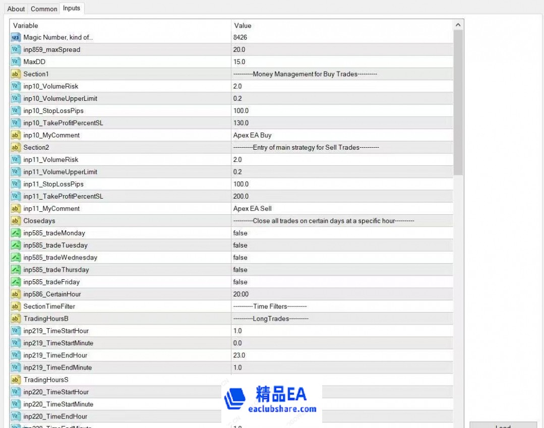Toggle the inp585_tradeFriday false value

point(240,282)
